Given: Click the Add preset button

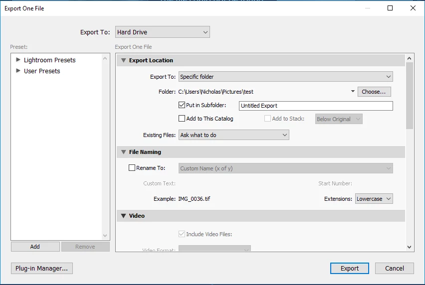Looking at the screenshot, I should click(x=35, y=247).
